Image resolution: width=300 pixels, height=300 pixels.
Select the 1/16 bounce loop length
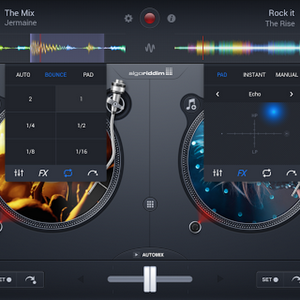click(81, 152)
